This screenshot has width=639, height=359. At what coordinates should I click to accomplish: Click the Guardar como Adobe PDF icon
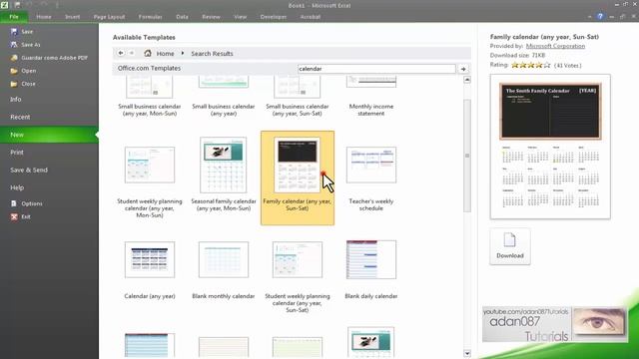tap(14, 58)
